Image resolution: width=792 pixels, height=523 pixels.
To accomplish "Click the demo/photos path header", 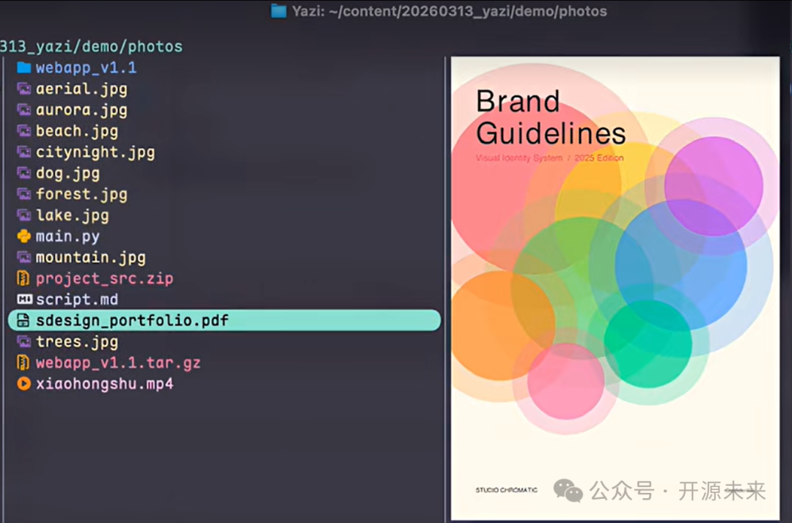I will [x=91, y=47].
